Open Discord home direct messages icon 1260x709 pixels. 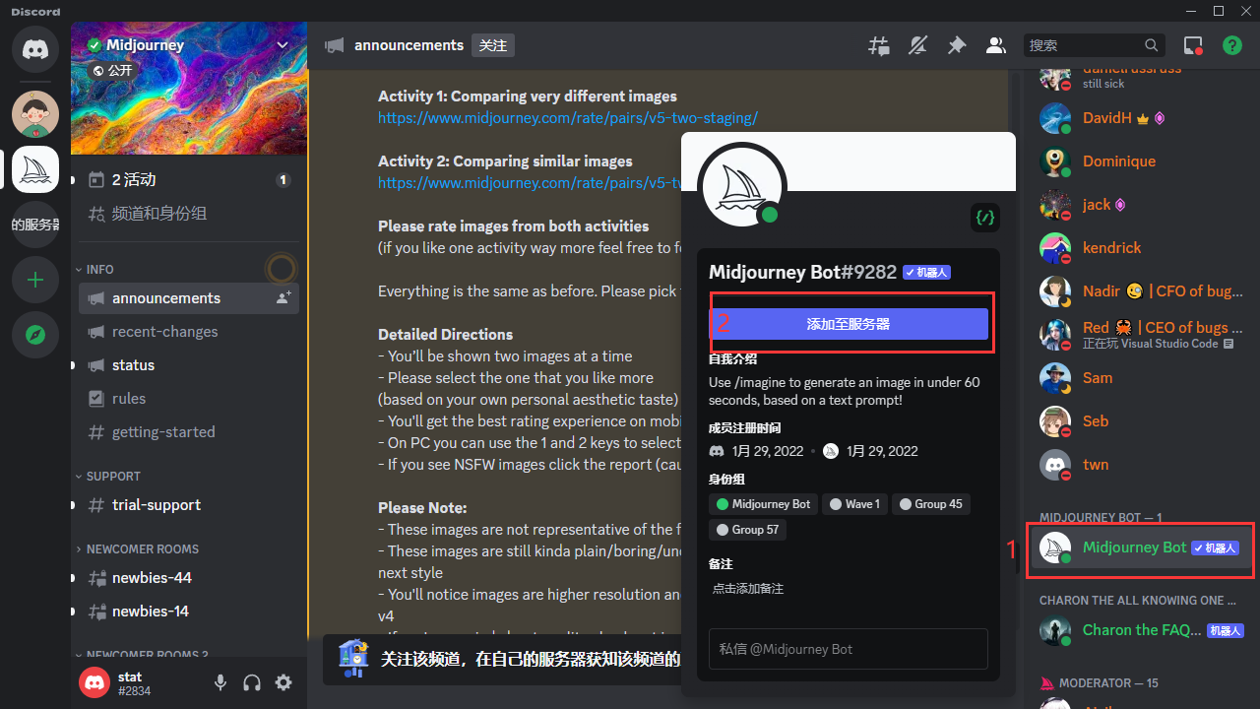(35, 49)
